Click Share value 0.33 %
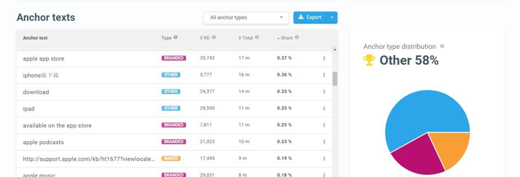Screen dimensions: 520x177 tap(284, 91)
